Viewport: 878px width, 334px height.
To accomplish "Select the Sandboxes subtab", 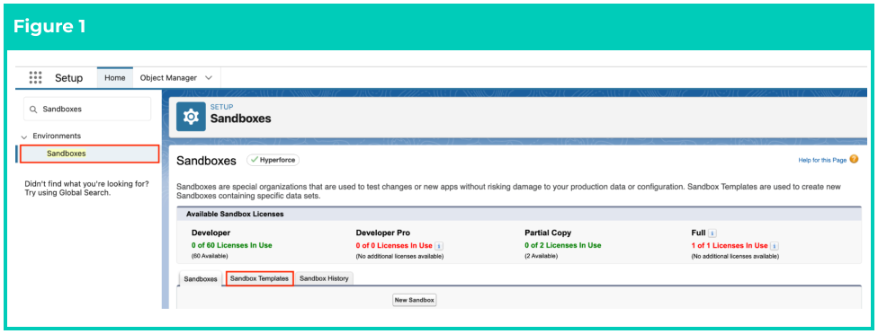I will pyautogui.click(x=201, y=278).
